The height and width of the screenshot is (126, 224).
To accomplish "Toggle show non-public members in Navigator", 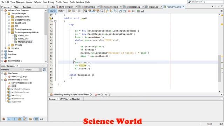I will pyautogui.click(x=20, y=119).
